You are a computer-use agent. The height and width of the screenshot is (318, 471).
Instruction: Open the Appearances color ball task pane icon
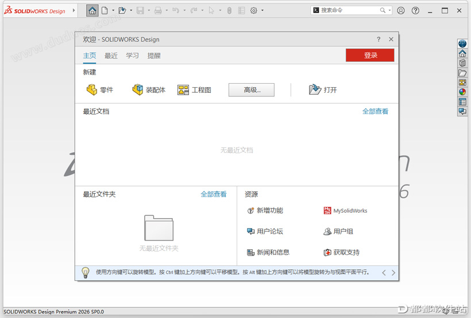click(x=462, y=92)
